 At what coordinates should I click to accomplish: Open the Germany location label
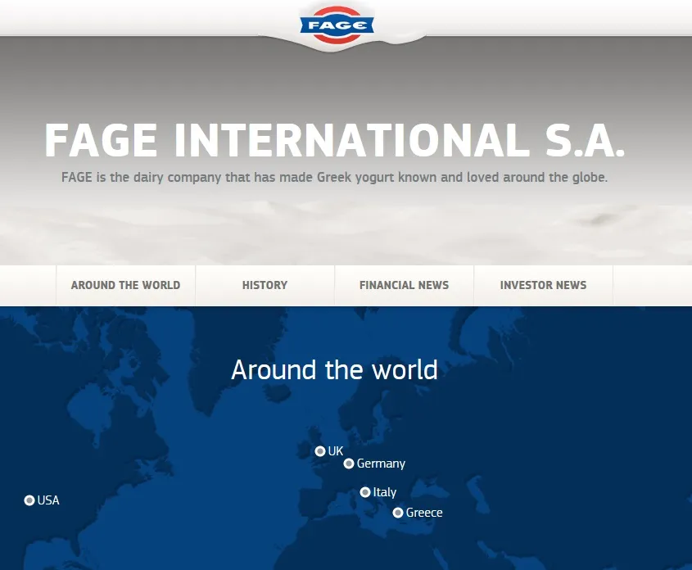(x=381, y=464)
